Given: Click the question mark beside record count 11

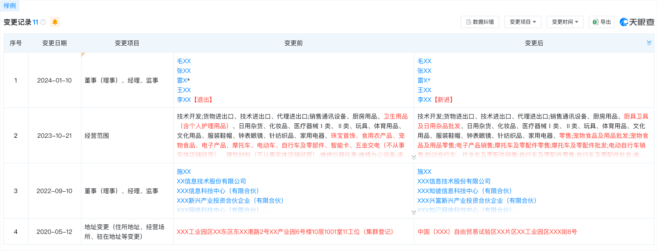Looking at the screenshot, I should 43,22.
